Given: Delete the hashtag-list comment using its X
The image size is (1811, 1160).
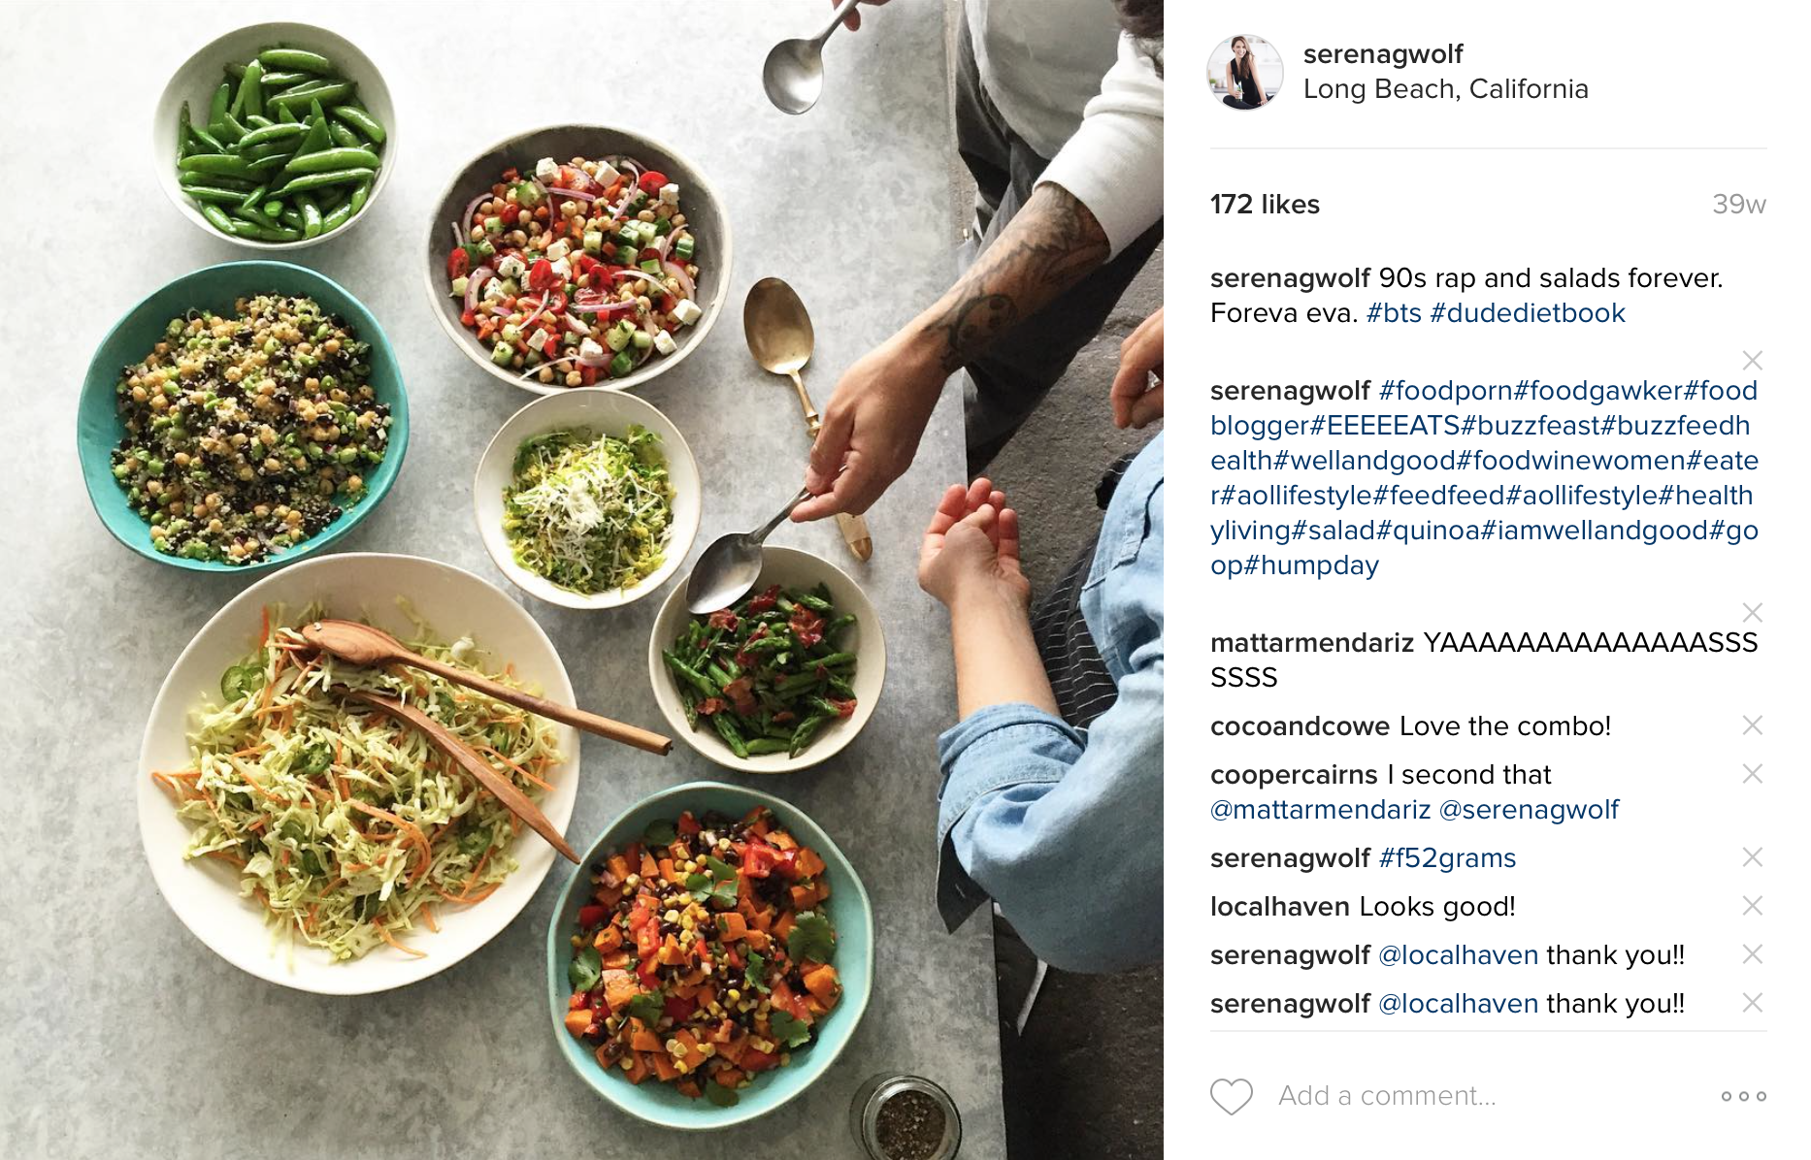Looking at the screenshot, I should pos(1752,361).
